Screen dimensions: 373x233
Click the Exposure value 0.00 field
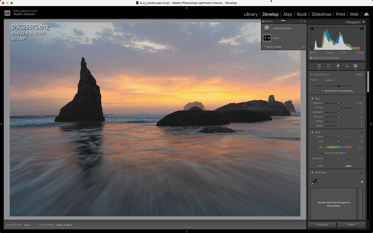359,103
